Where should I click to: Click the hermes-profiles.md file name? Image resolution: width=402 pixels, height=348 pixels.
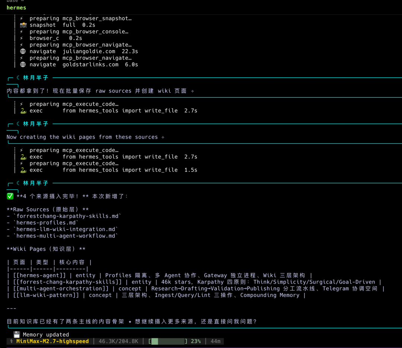(x=46, y=222)
